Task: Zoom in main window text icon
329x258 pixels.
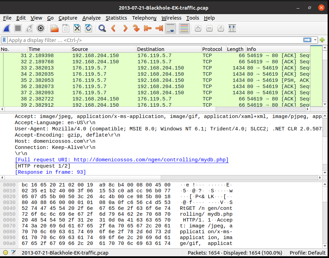Action: [198, 28]
